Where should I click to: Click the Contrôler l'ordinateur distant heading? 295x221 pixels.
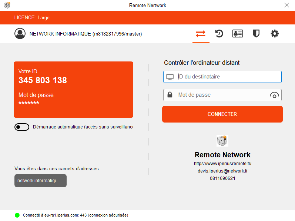(202, 63)
